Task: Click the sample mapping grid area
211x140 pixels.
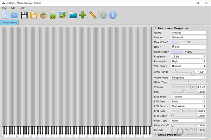Action: (77, 76)
